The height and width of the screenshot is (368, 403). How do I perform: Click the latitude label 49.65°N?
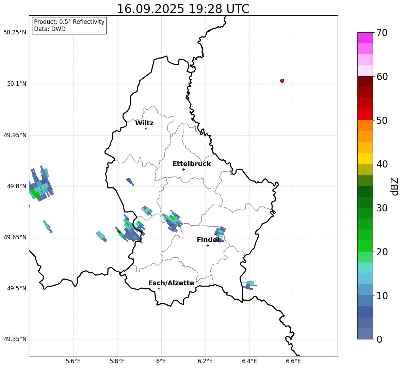coord(15,237)
